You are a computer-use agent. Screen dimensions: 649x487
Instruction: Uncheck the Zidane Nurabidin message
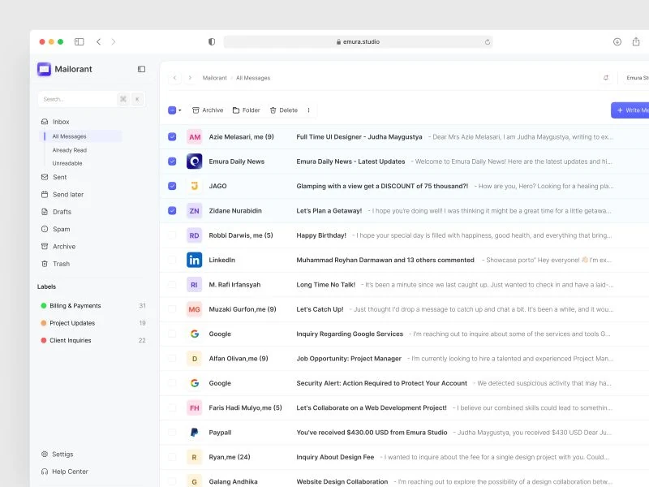click(x=172, y=211)
